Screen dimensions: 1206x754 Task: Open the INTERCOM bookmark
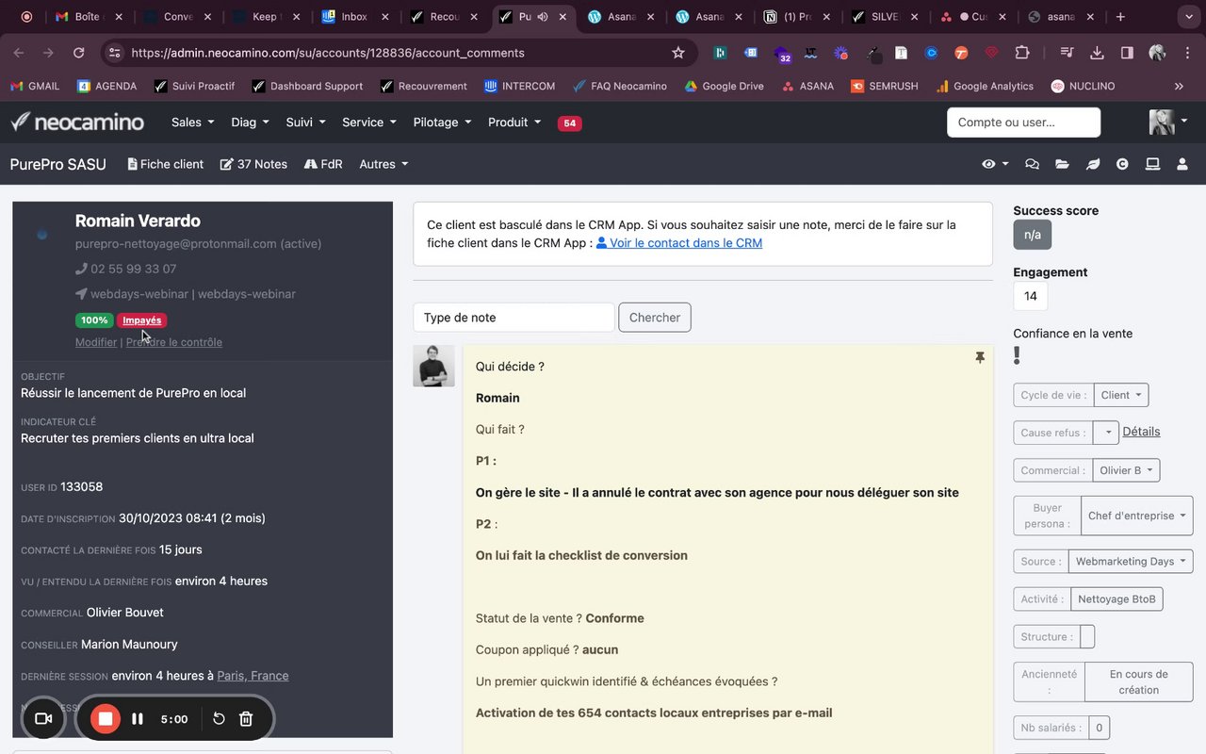click(x=519, y=86)
